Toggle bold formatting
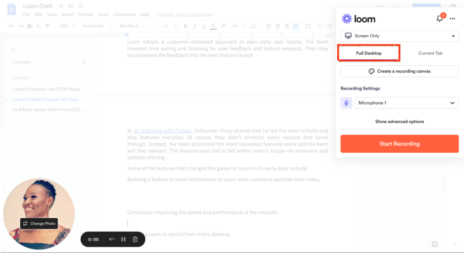This screenshot has width=464, height=253. (x=186, y=26)
